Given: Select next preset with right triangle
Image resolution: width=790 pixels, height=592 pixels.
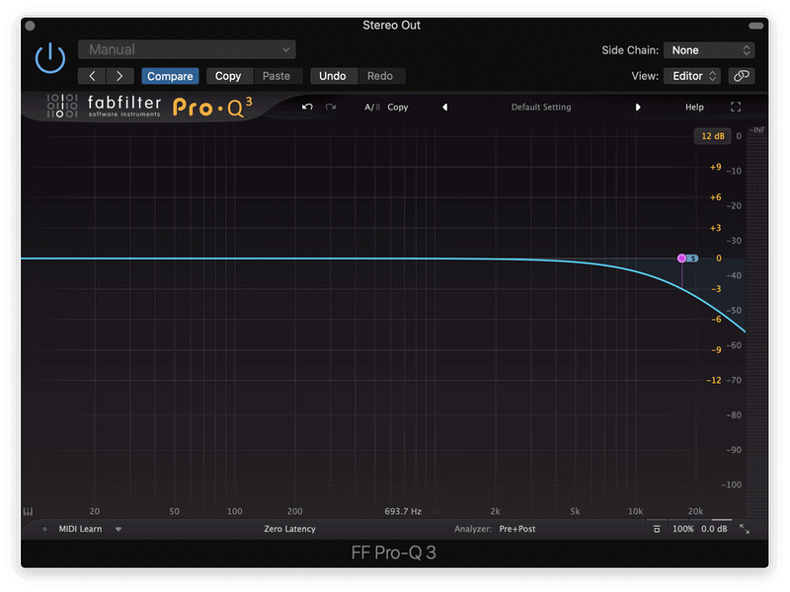Looking at the screenshot, I should click(638, 108).
